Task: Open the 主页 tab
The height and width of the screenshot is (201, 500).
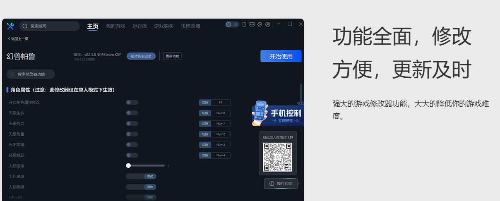Action: tap(93, 26)
